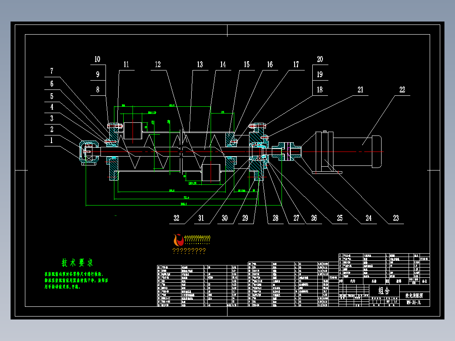The height and width of the screenshot is (341, 455).
Task: Click part callout number 15
Action: coord(246,65)
